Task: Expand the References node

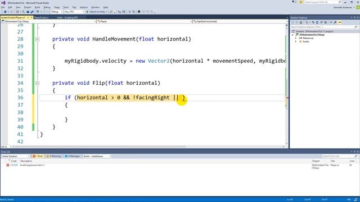Action: tap(296, 38)
